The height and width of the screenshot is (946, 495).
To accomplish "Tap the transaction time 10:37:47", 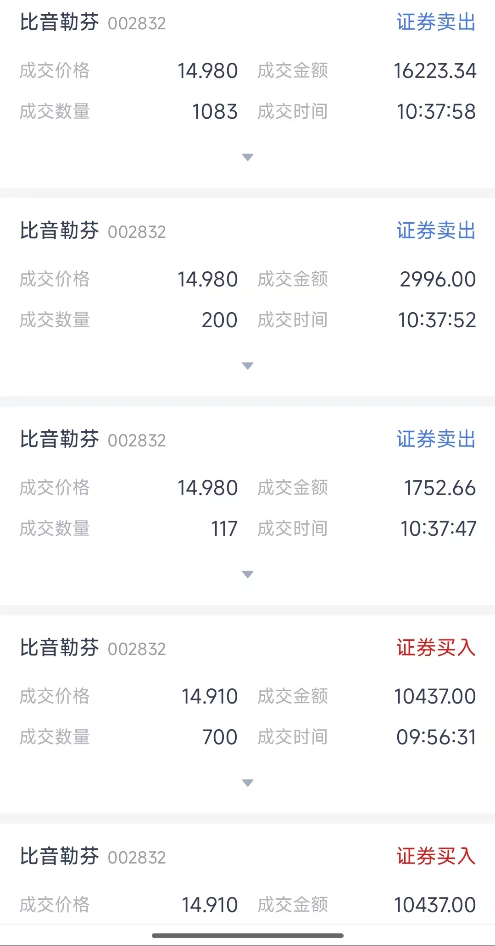I will [x=438, y=529].
